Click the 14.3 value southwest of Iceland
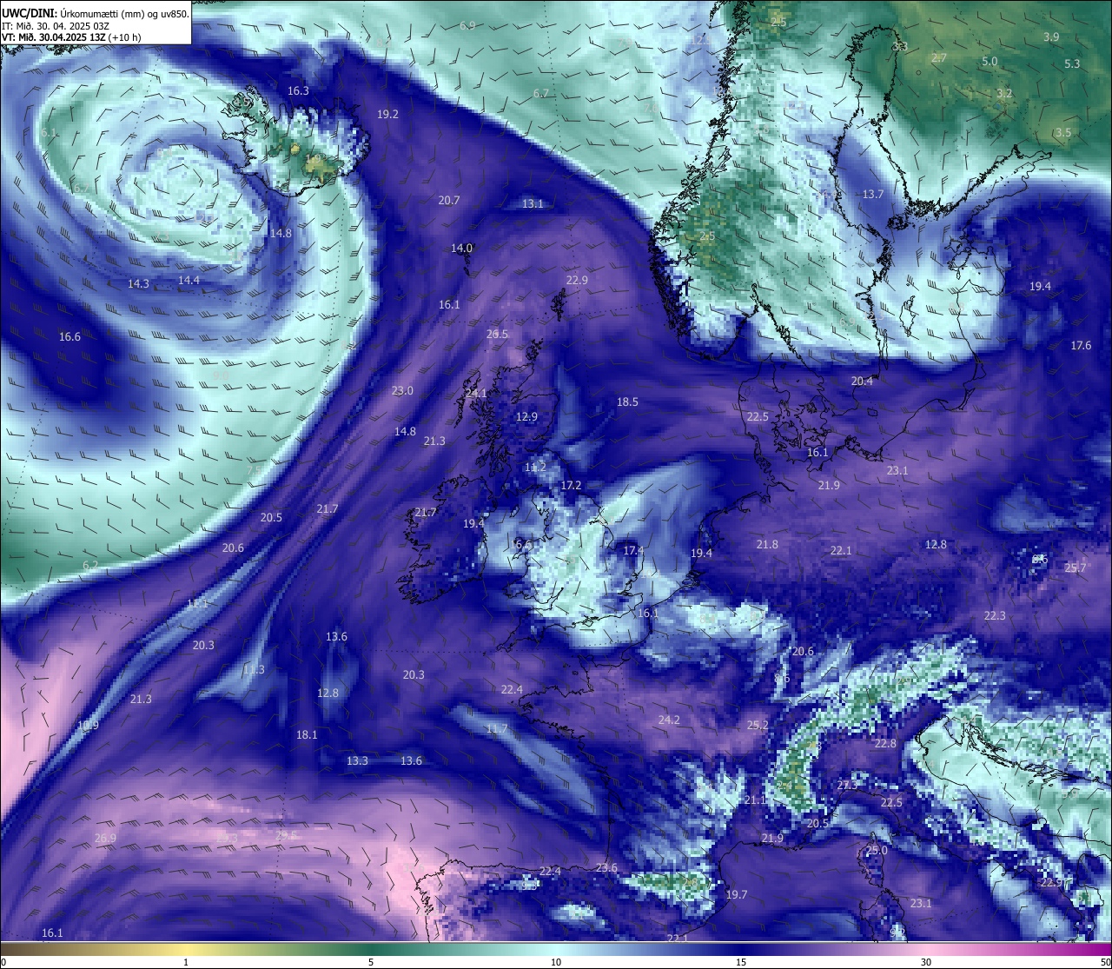The height and width of the screenshot is (969, 1112). pos(138,283)
